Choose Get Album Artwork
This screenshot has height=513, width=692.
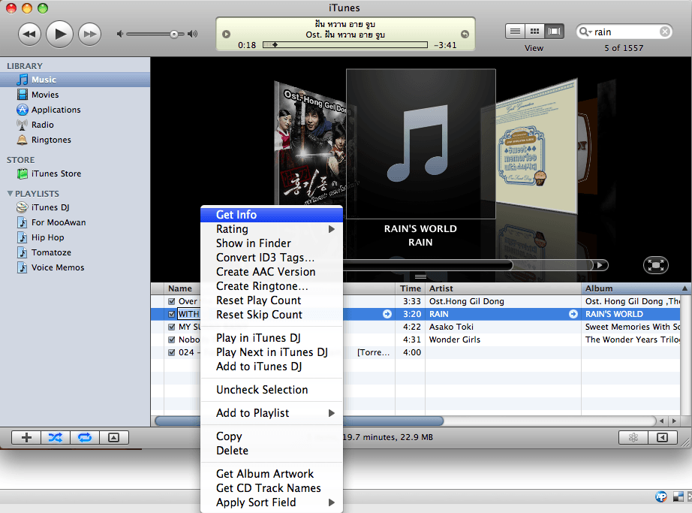coord(272,474)
